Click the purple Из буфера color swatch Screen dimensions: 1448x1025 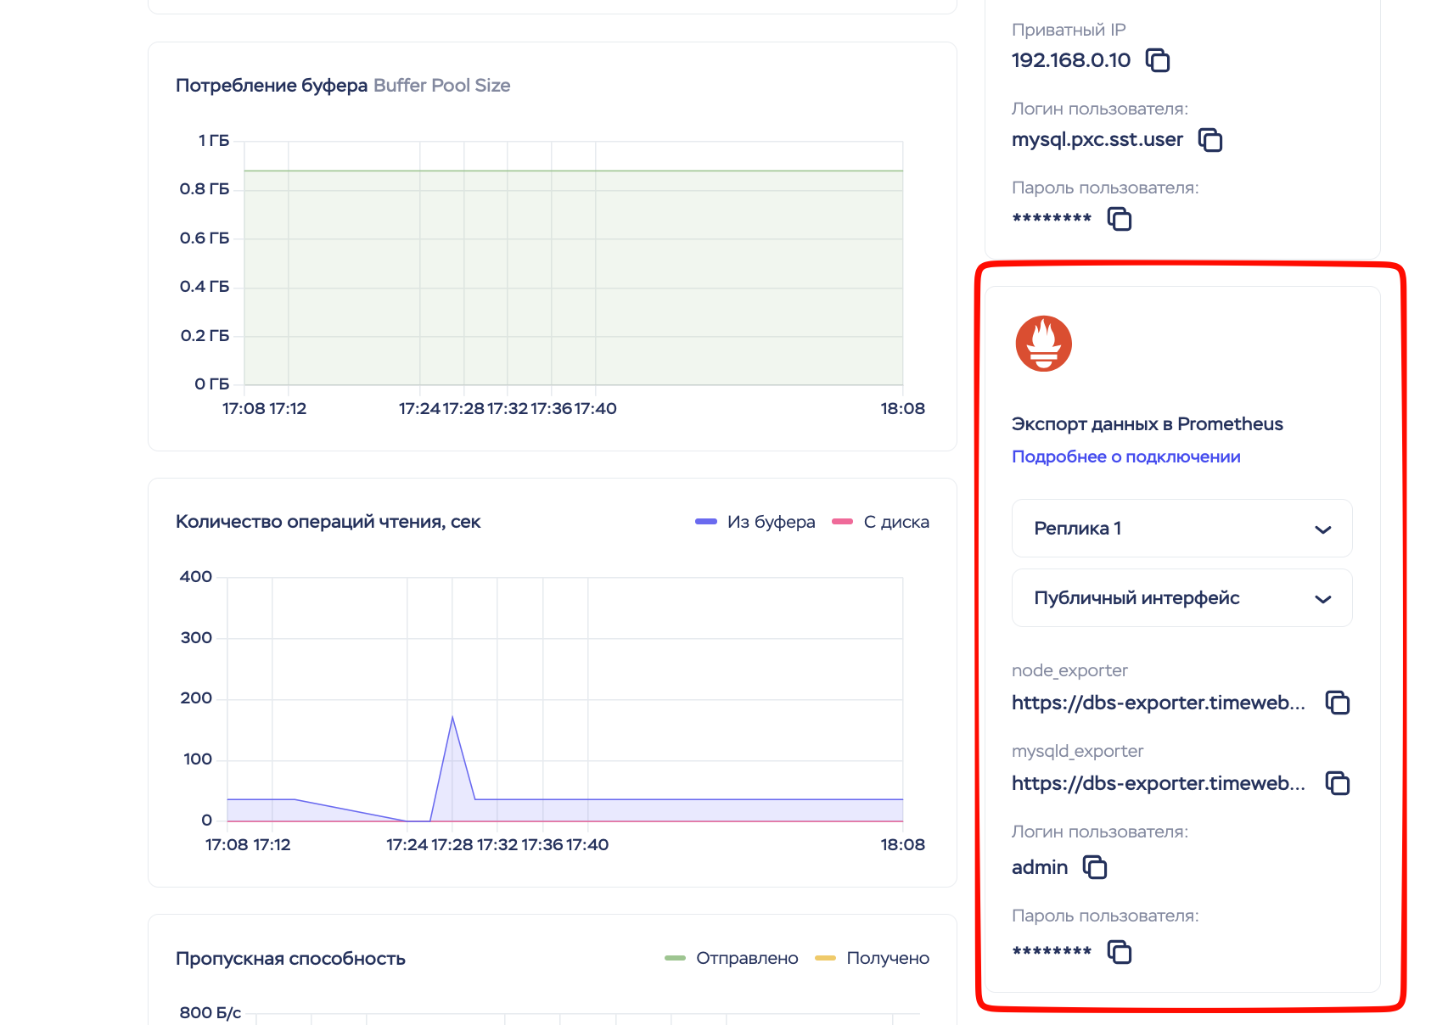pos(706,522)
